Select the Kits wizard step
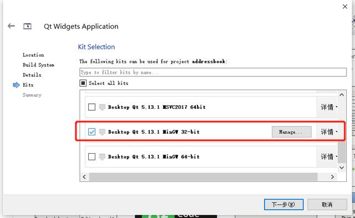Viewport: 355px width, 218px height. pyautogui.click(x=28, y=85)
